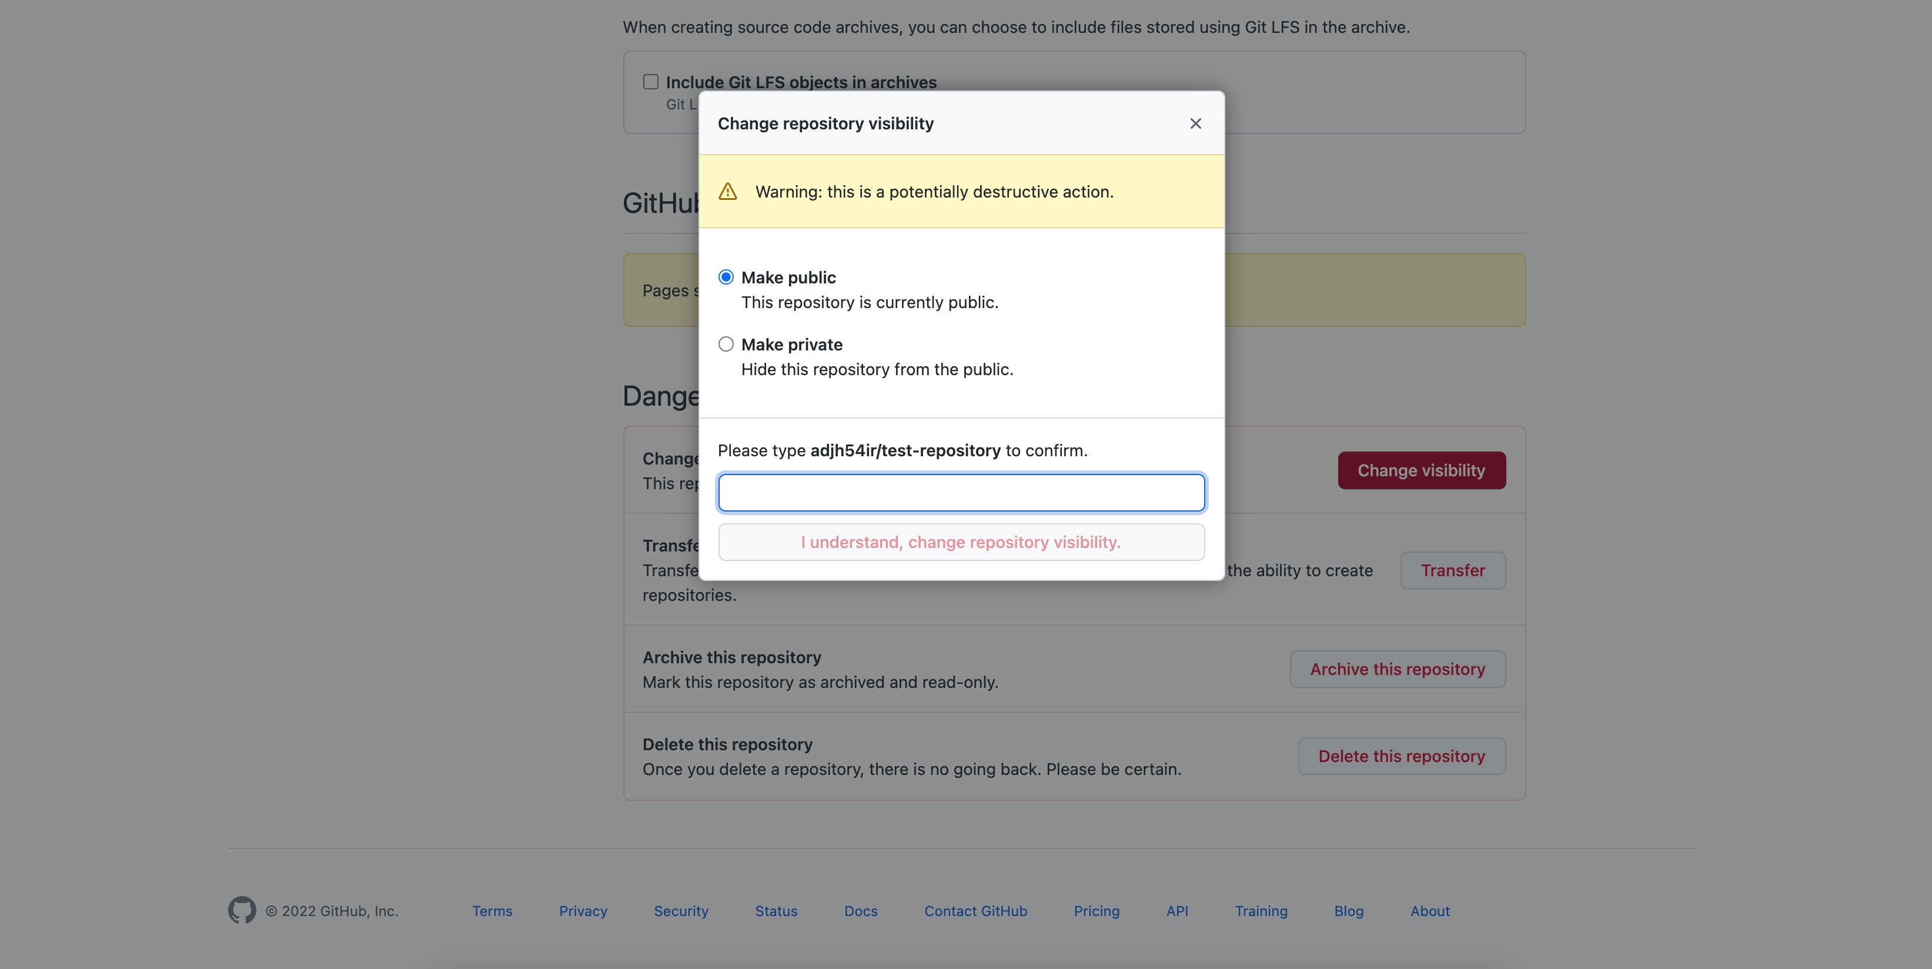
Task: Click the Transfer button
Action: pyautogui.click(x=1452, y=571)
